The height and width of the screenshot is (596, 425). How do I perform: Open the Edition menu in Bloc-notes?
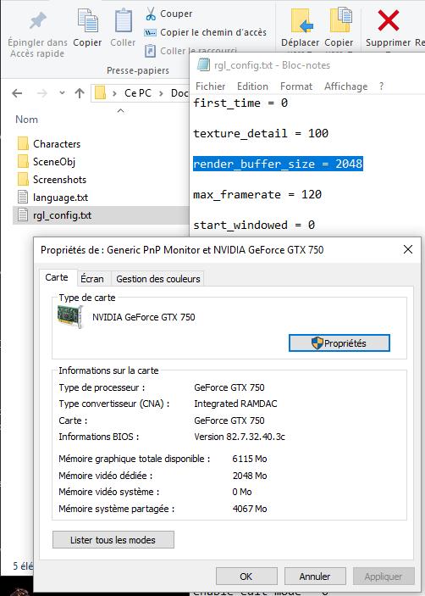[252, 86]
